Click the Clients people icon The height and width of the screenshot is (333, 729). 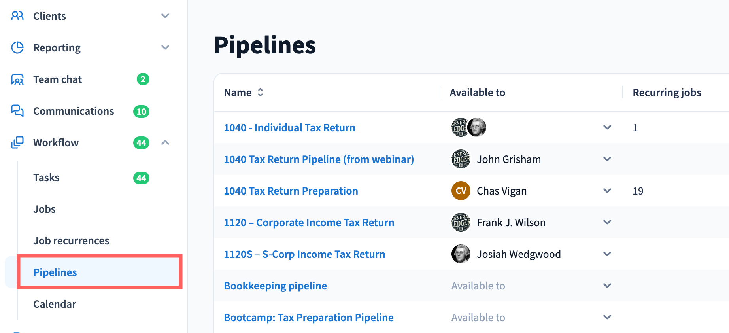[17, 16]
